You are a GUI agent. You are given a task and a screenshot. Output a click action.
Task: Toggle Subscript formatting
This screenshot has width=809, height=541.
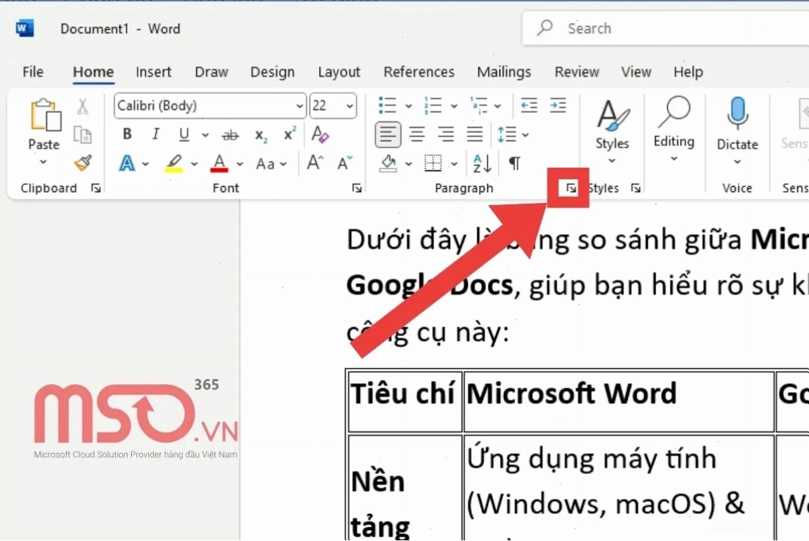pyautogui.click(x=261, y=136)
